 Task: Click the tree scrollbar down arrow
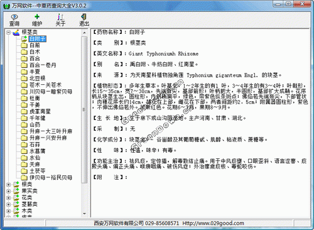coord(84,214)
